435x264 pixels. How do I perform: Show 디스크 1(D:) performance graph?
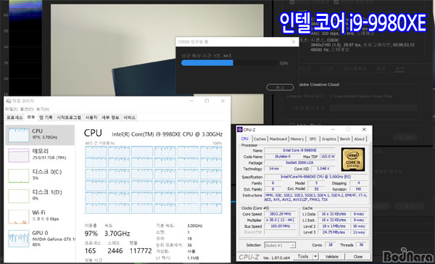[x=40, y=196]
